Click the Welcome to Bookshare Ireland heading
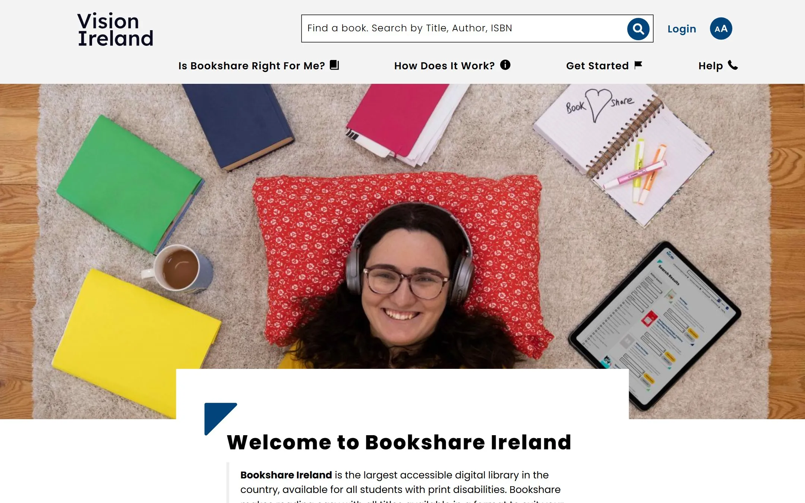Image resolution: width=805 pixels, height=503 pixels. click(399, 442)
